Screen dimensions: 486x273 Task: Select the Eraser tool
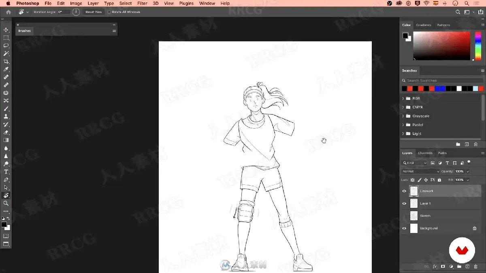[6, 132]
